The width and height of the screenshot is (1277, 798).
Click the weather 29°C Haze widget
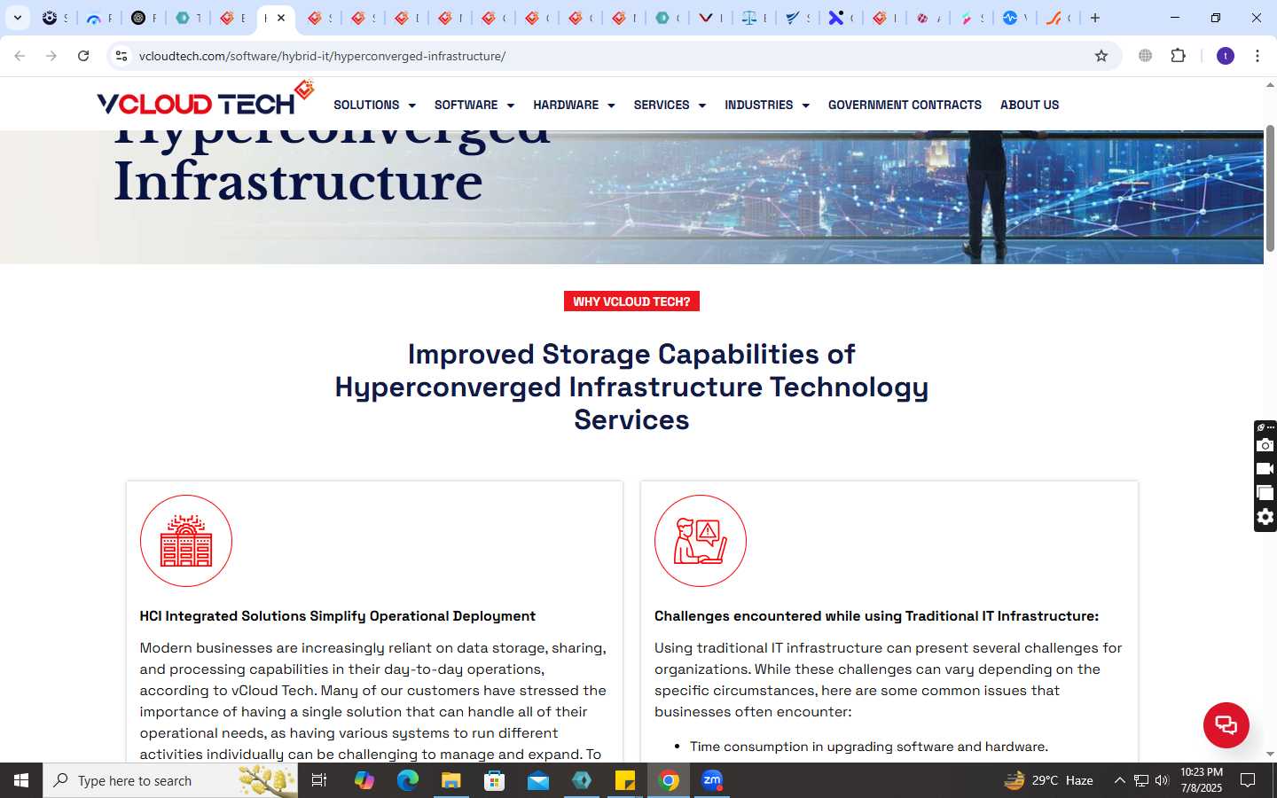pos(1048,780)
